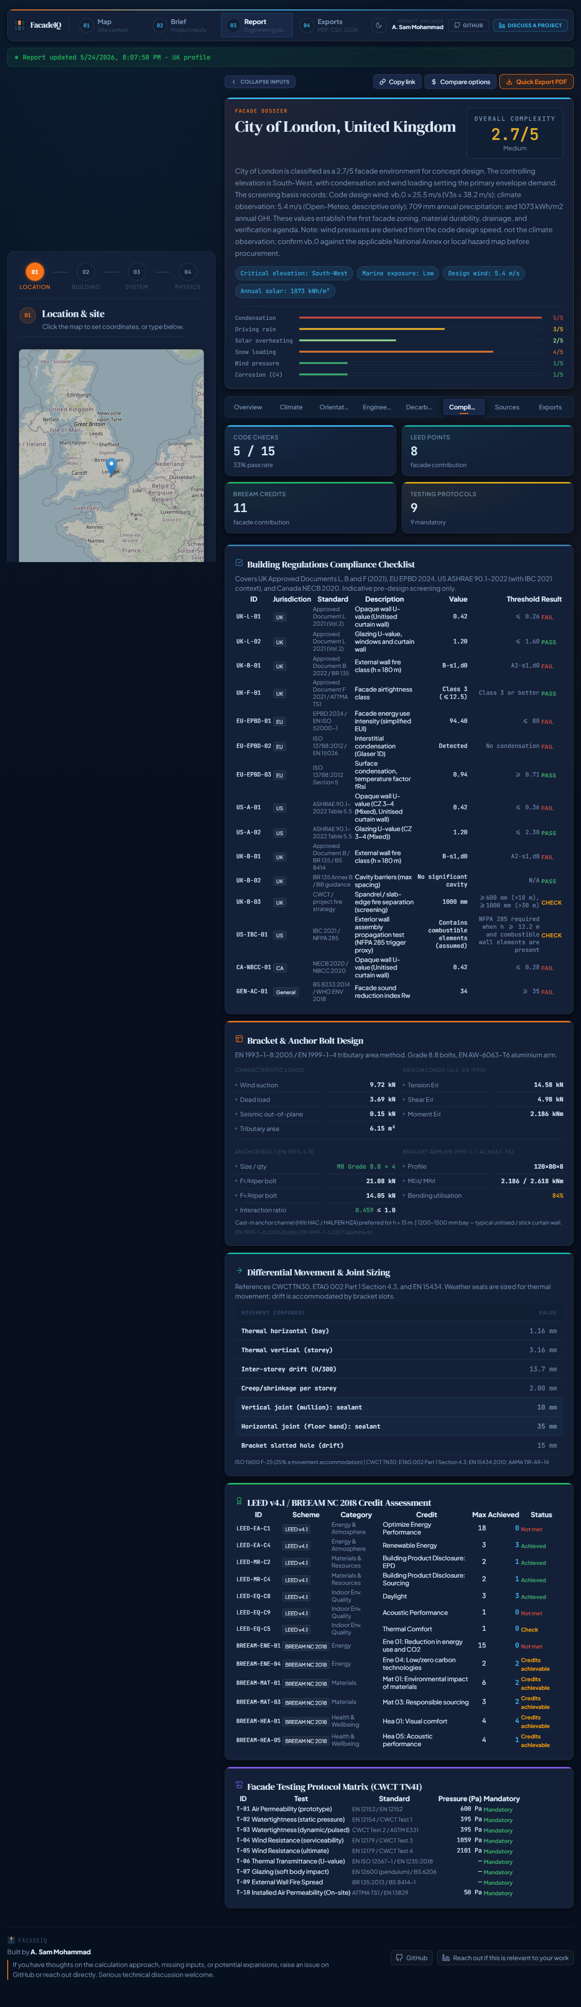Open the A. Sam Mohammad footer link
The height and width of the screenshot is (2007, 581).
61,1952
